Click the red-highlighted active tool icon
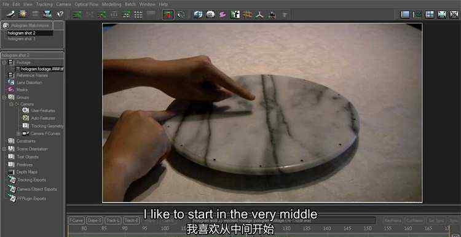The height and width of the screenshot is (237, 461). [x=168, y=14]
